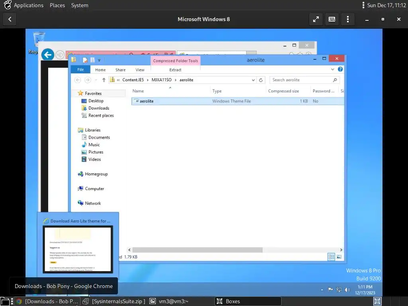
Task: Select Favorites star heading
Action: [x=93, y=93]
